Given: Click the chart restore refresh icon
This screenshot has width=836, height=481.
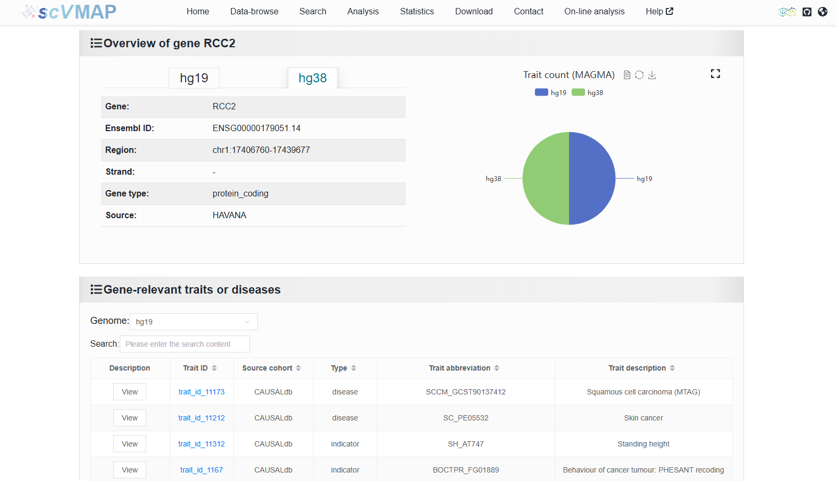Looking at the screenshot, I should (639, 75).
